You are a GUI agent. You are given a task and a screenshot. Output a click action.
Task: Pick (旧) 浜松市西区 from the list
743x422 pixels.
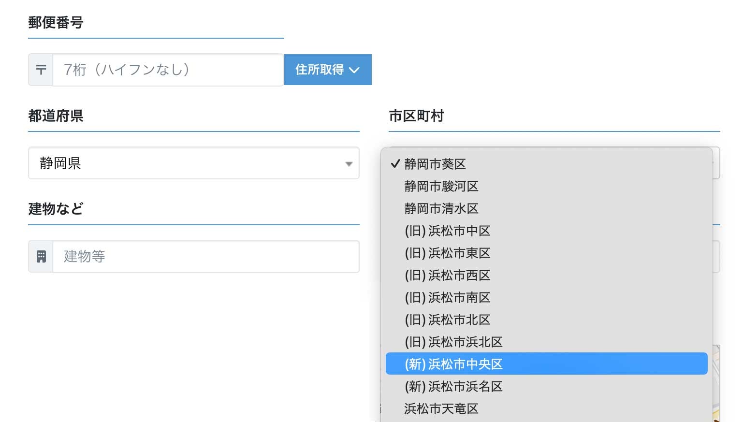point(547,275)
